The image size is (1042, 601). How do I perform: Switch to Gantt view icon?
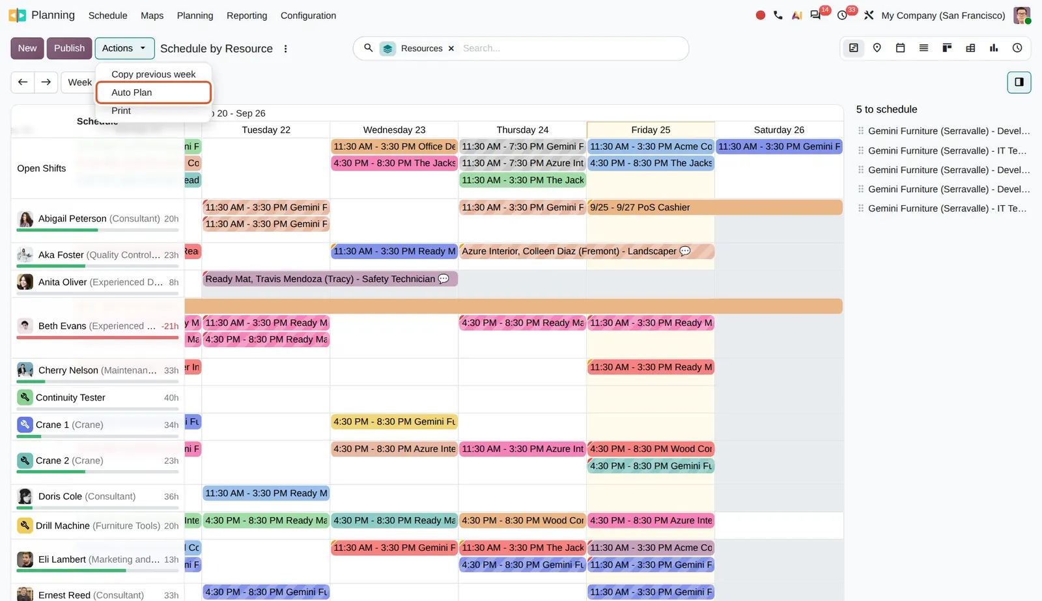coord(854,48)
